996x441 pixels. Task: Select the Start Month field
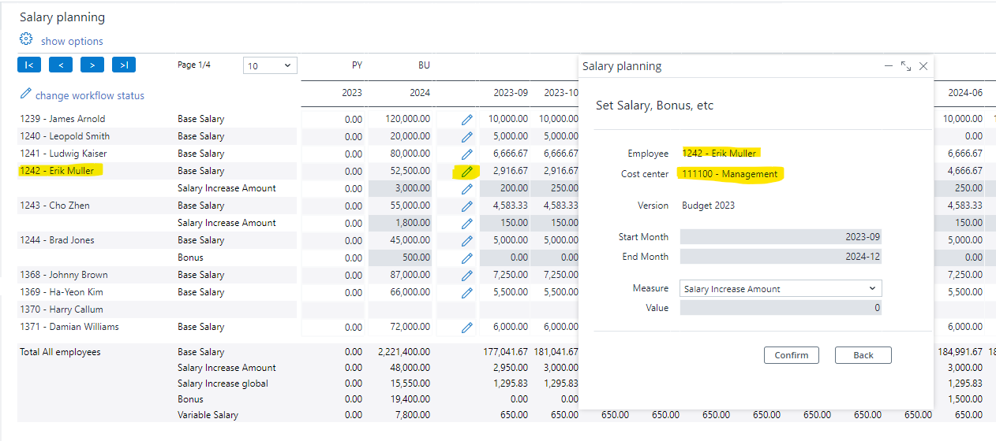coord(780,237)
